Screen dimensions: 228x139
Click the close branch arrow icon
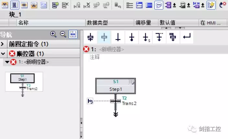[187, 37]
